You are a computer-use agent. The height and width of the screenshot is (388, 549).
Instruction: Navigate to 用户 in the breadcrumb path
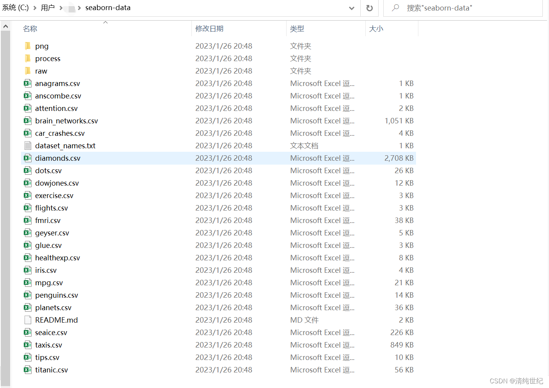48,7
